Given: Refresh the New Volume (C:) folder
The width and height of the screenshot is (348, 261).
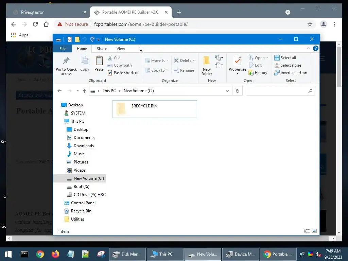Looking at the screenshot, I should point(237,91).
